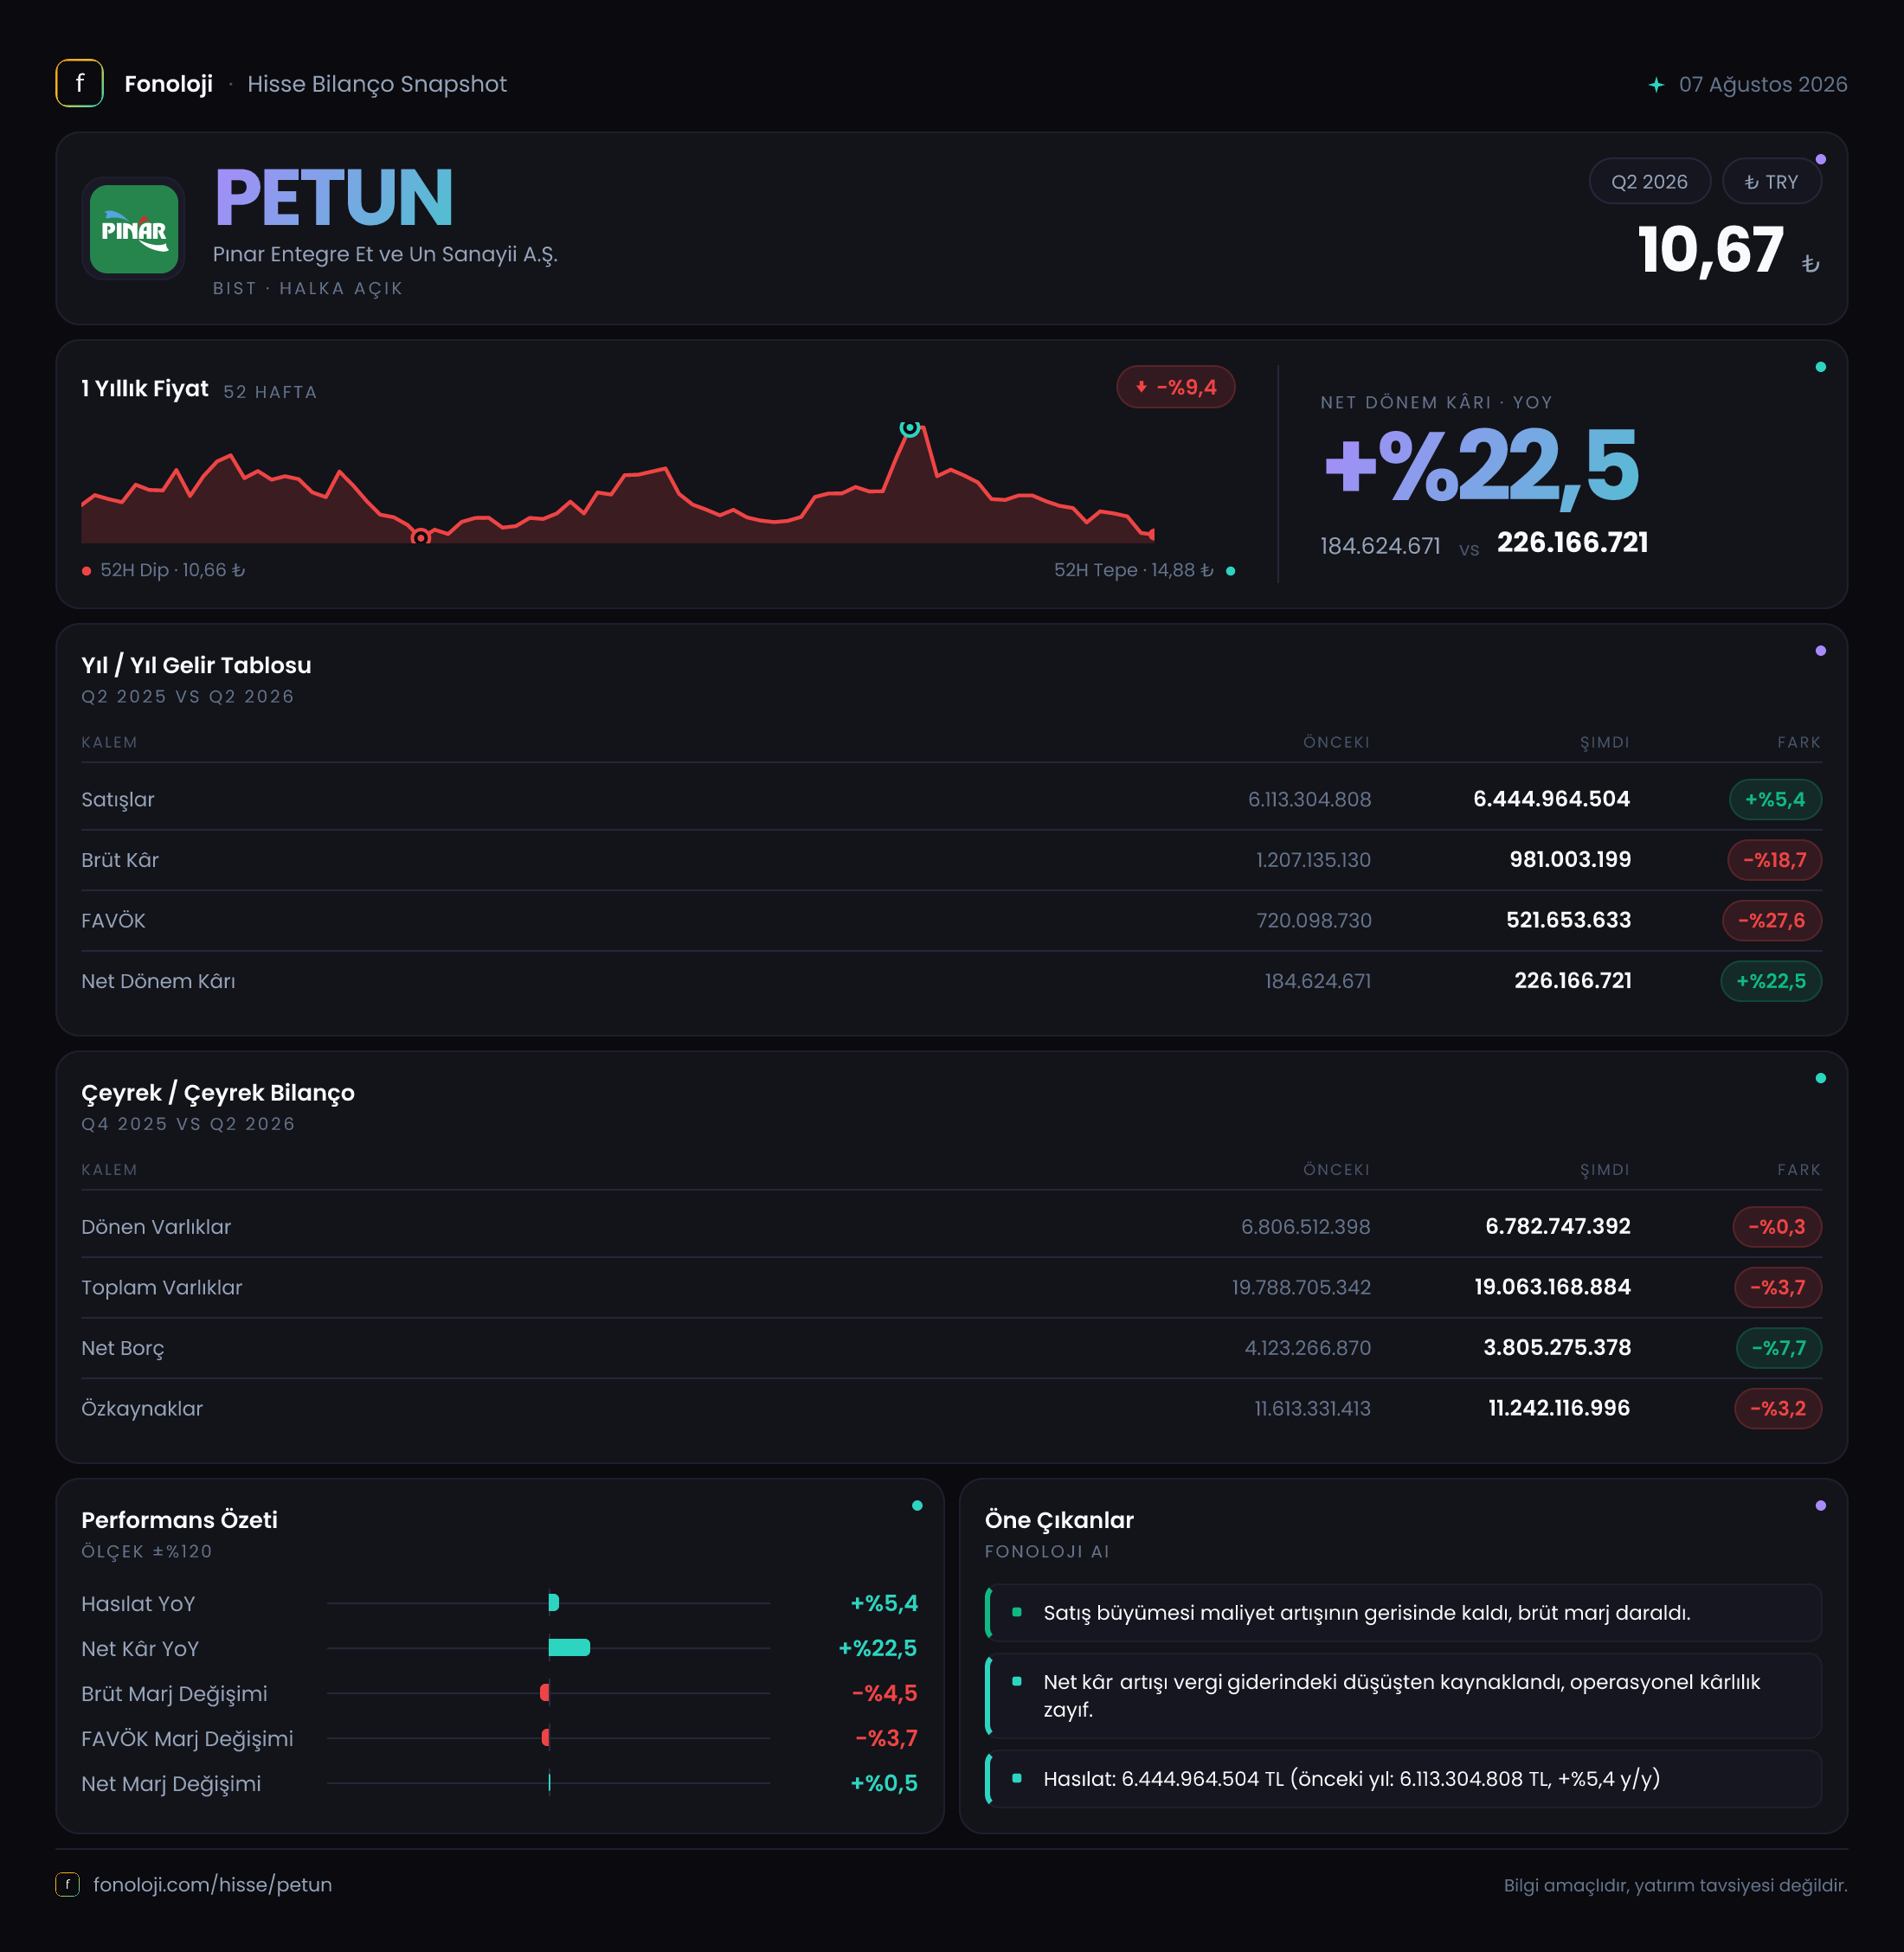Click the '6.444.964.504' Satışlar current value

click(1551, 799)
